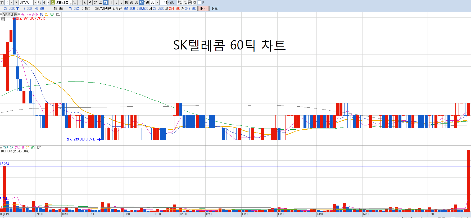
Task: Select interval 20 in toolbar
Action: (131, 2)
